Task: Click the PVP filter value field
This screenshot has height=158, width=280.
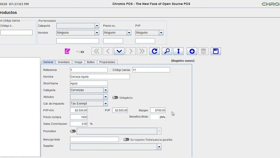Action: coord(145,41)
